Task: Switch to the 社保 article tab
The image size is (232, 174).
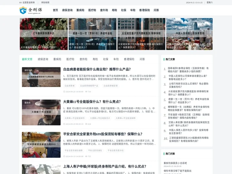Action: point(106,59)
